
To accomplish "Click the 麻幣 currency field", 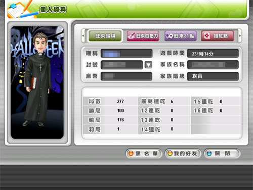I will click(126, 76).
